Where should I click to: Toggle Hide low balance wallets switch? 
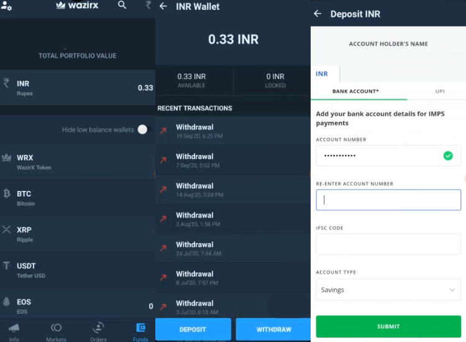[145, 129]
